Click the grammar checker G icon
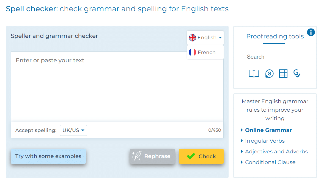The height and width of the screenshot is (183, 321). (297, 74)
